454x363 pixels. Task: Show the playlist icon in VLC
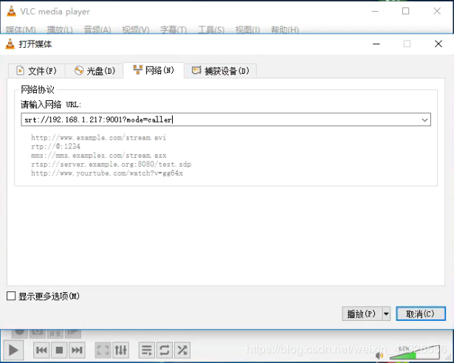pos(147,350)
